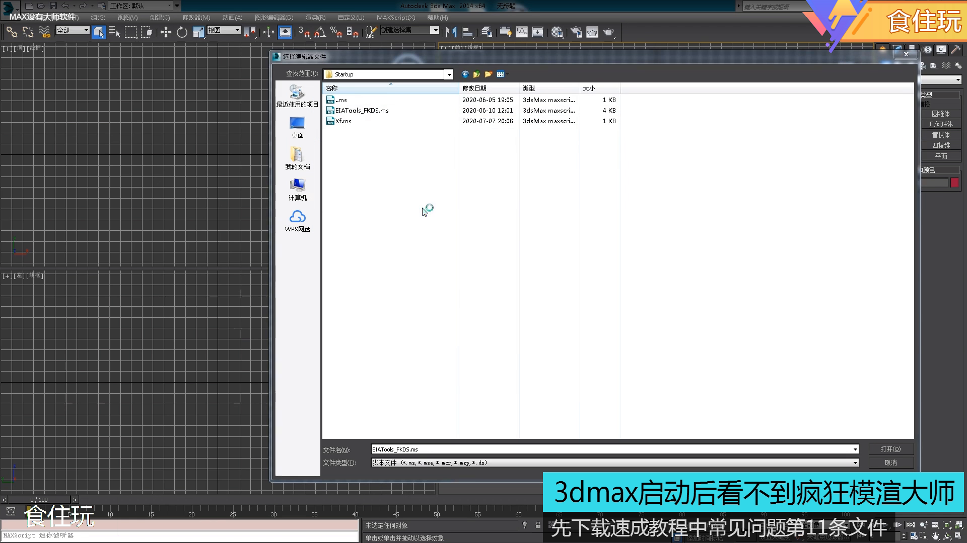Toggle Keyboard Shortcut Override button

click(x=285, y=32)
